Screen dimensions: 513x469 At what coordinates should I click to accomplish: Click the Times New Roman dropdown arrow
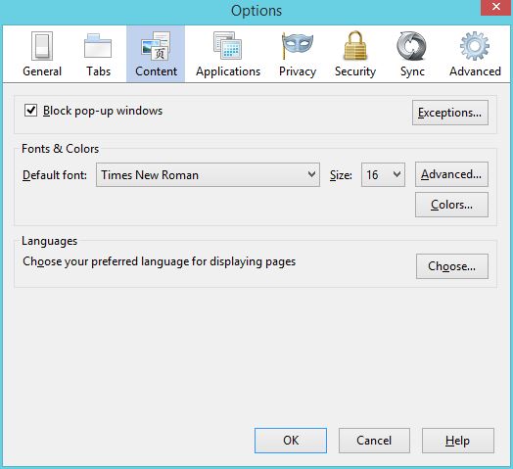pos(311,174)
